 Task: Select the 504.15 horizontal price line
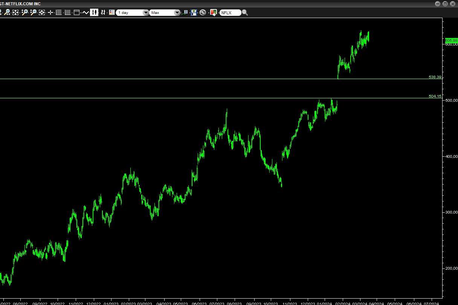click(226, 98)
